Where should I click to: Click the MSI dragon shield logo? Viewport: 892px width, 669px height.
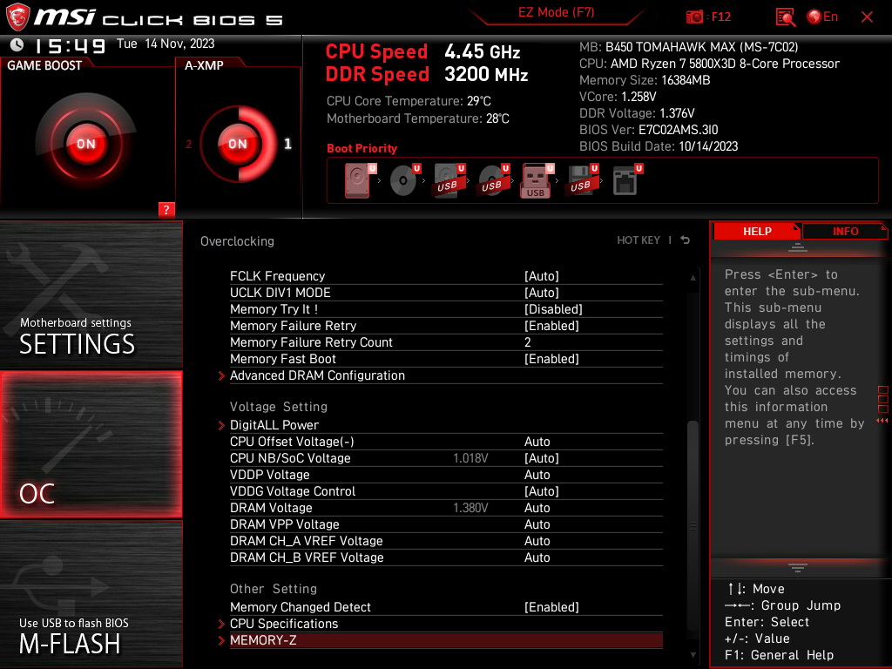[x=17, y=17]
